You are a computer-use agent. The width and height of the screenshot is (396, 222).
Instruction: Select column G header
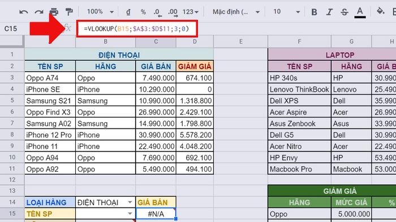pyautogui.click(x=351, y=42)
